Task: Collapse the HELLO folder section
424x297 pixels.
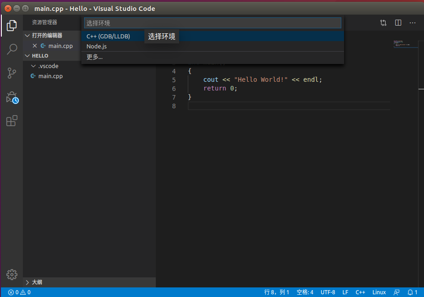Action: 27,55
